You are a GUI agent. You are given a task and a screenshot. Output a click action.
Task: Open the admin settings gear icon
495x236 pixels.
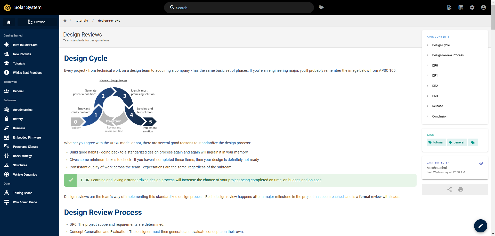(x=472, y=7)
